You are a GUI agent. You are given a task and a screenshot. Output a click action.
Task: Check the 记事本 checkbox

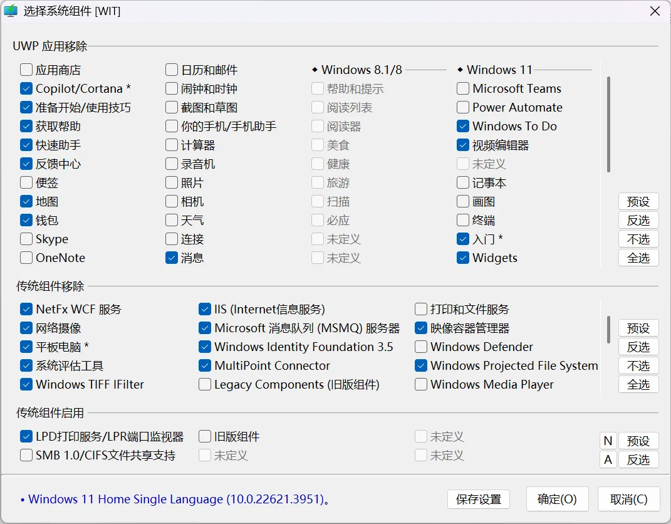point(463,183)
